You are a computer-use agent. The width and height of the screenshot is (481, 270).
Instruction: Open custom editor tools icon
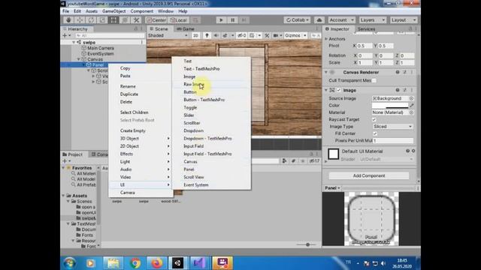point(137,20)
